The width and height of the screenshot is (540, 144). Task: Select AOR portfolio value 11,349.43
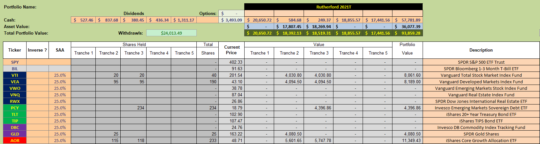coord(408,140)
